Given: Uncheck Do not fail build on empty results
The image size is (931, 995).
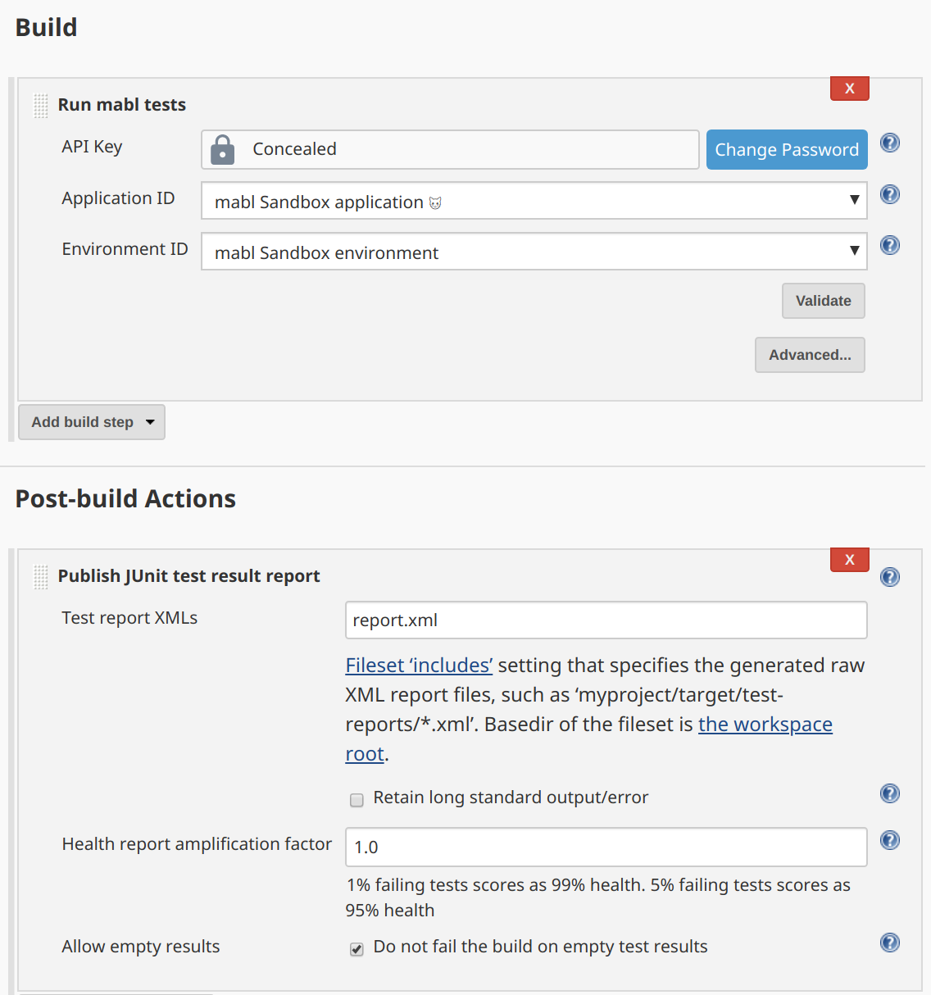Looking at the screenshot, I should click(x=357, y=949).
